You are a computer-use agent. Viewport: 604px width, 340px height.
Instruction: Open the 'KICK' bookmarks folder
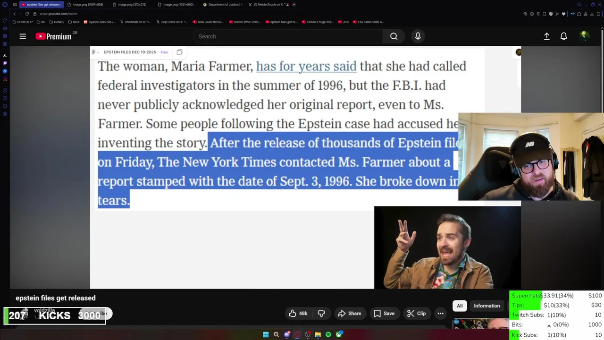point(74,22)
